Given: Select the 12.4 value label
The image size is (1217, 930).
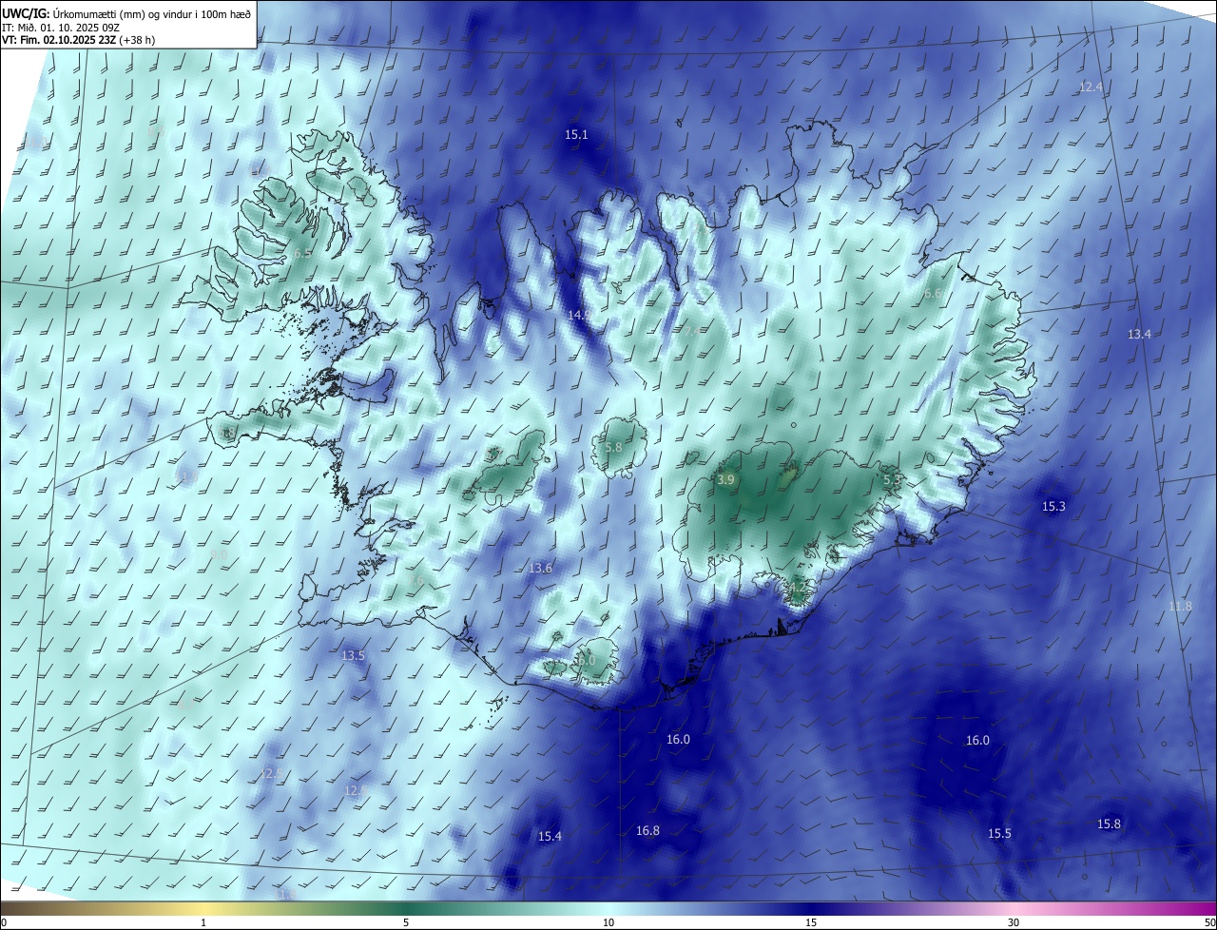Looking at the screenshot, I should 1091,87.
